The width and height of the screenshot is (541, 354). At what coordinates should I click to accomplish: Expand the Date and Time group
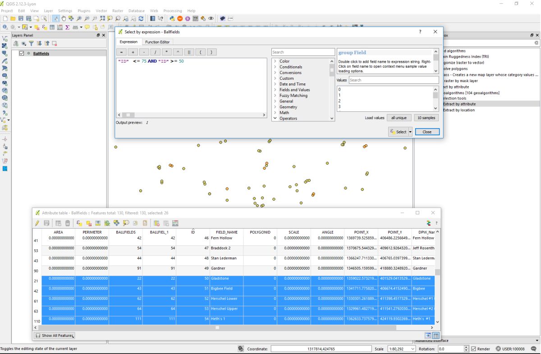275,84
